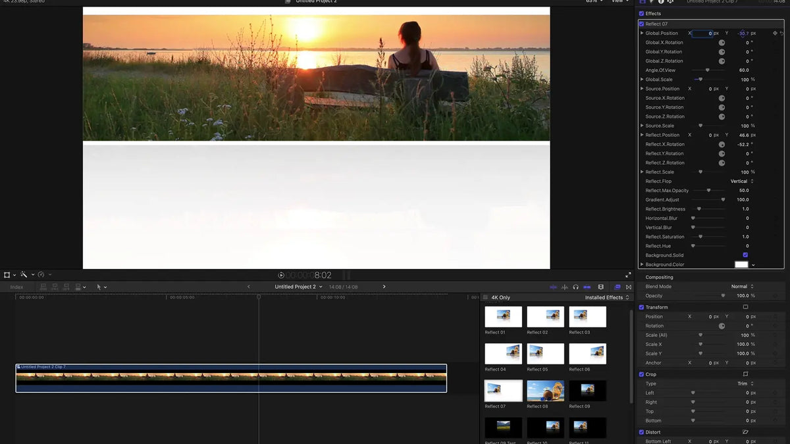
Task: Toggle the Background.Solid checkbox
Action: (745, 255)
